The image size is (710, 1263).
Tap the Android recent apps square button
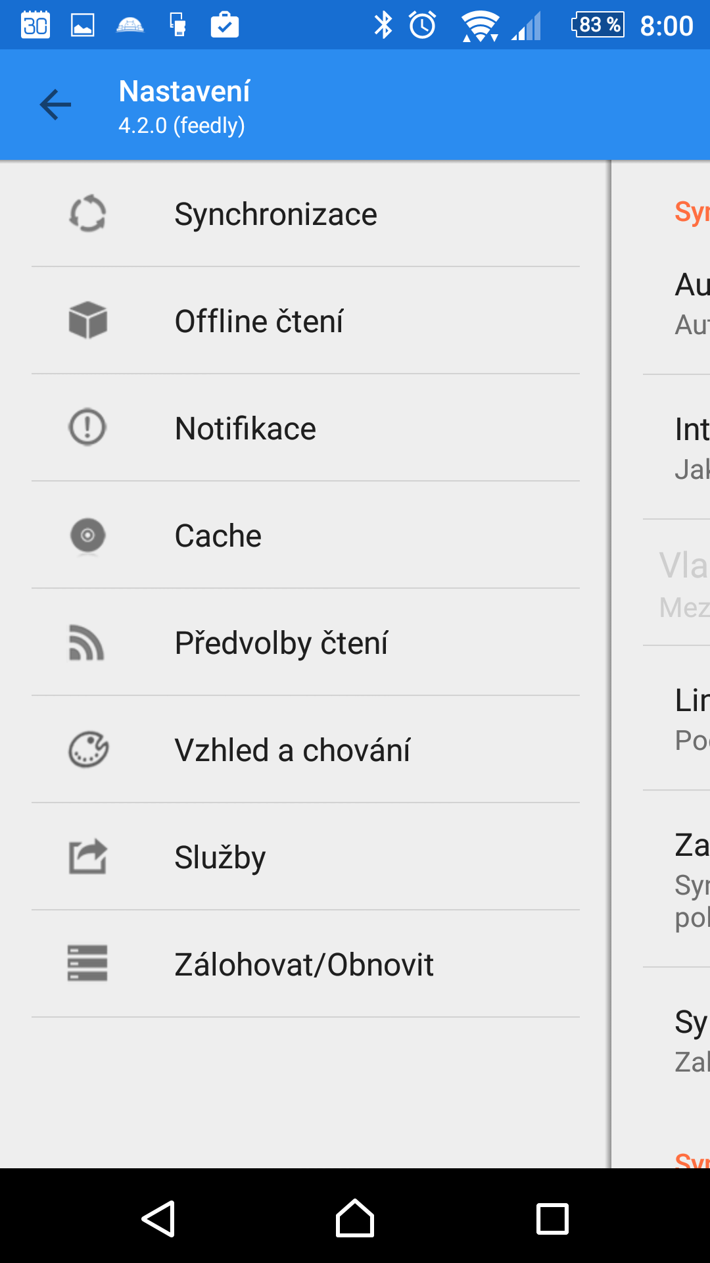pos(552,1219)
